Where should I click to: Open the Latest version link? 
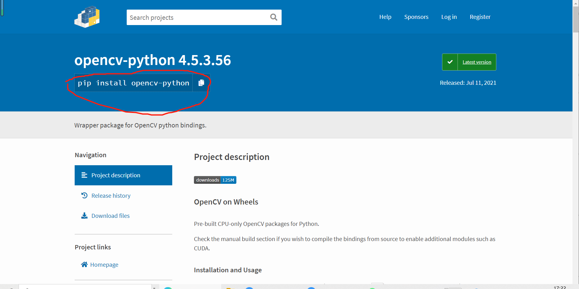477,62
